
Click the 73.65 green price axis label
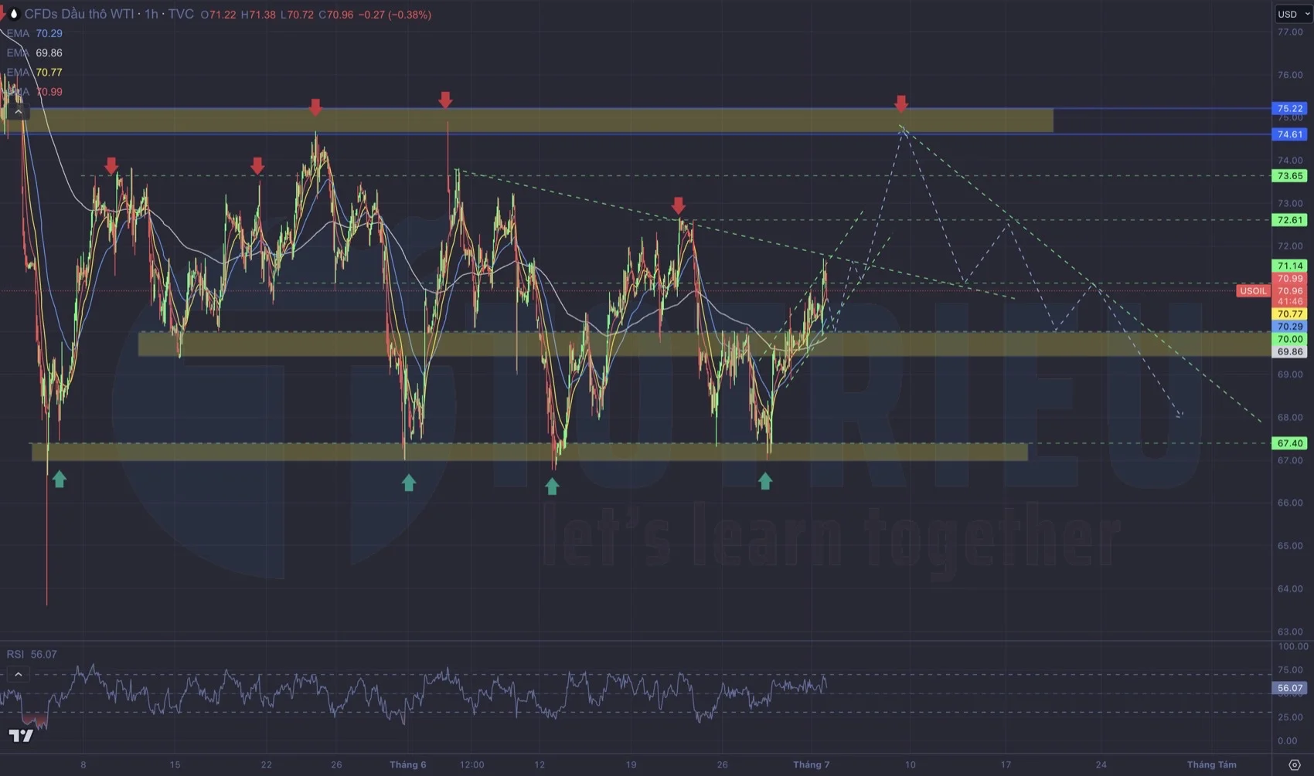[1290, 176]
